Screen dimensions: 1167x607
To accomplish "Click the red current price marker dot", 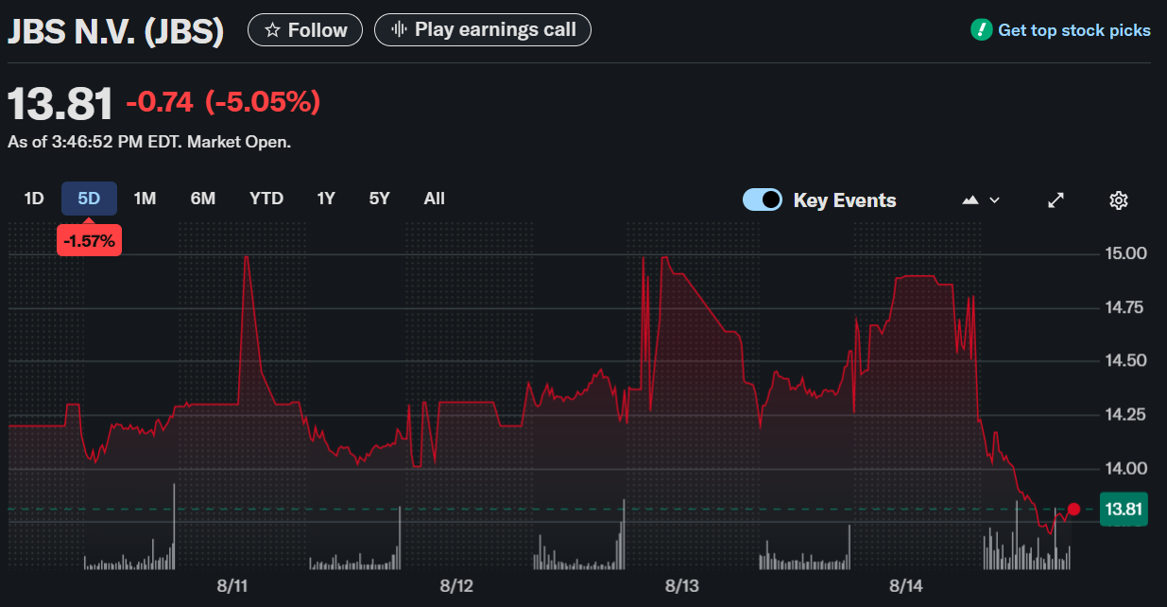I will 1073,510.
